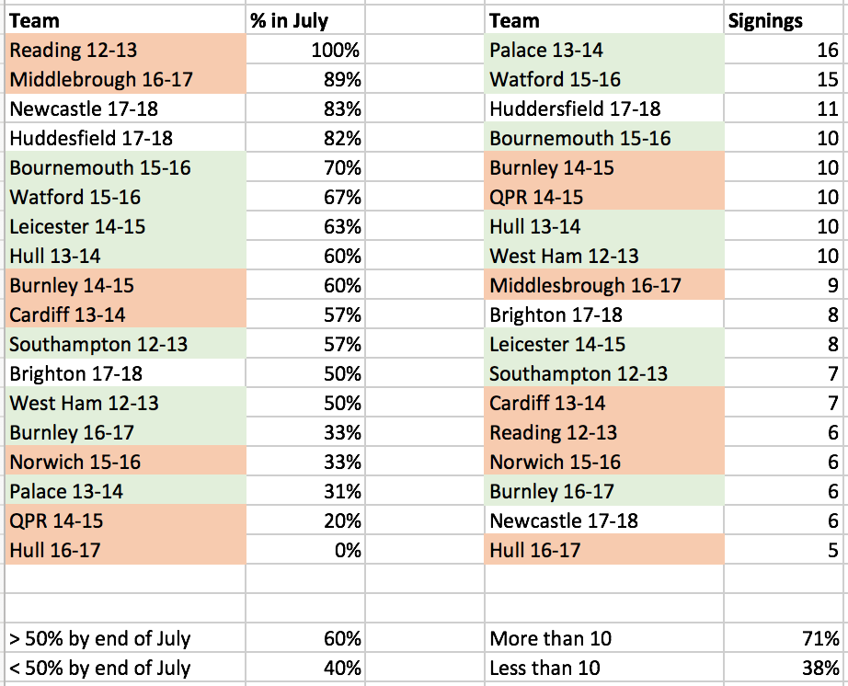Viewport: 848px width, 686px height.
Task: Select the Hull 16-17 0% value cell
Action: [305, 550]
